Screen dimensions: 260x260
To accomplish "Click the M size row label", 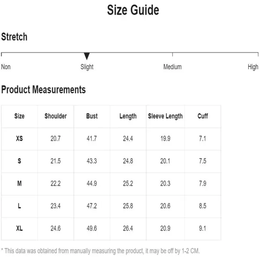I will 19,183.
